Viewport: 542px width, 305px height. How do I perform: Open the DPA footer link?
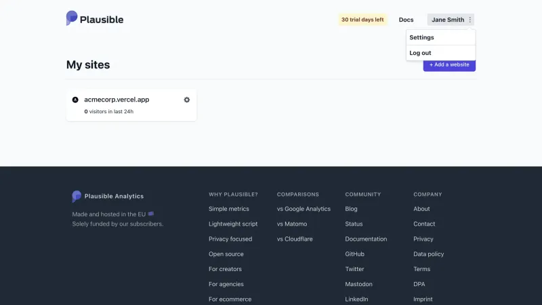pyautogui.click(x=419, y=284)
